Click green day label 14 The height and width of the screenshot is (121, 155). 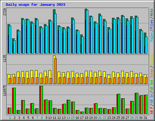point(68,118)
